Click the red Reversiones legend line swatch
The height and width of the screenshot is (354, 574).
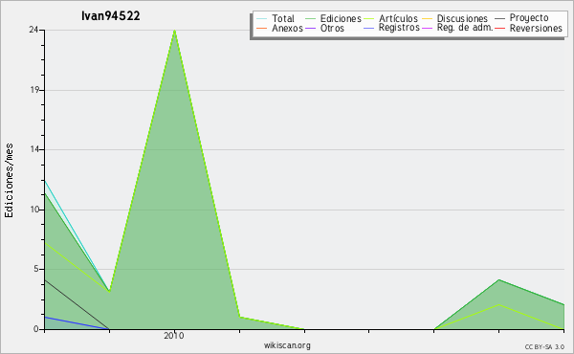coord(499,28)
